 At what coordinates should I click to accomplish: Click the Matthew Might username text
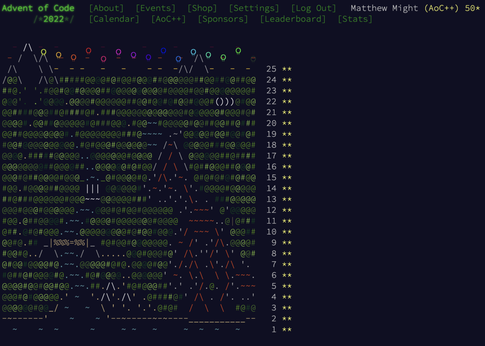pos(384,8)
